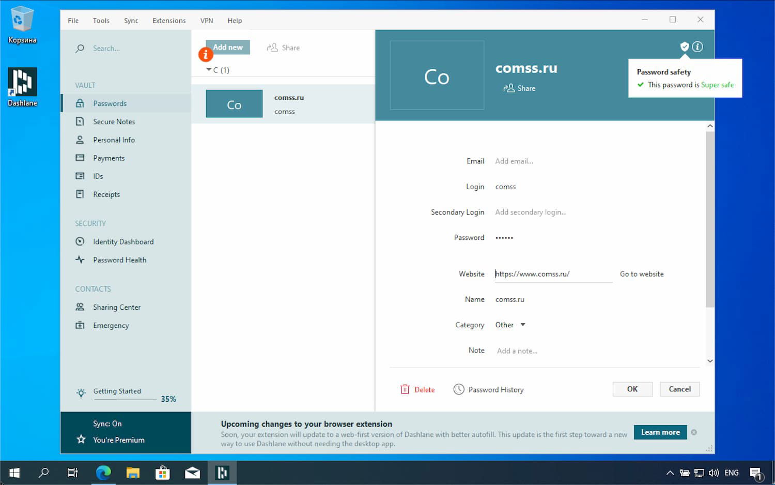The height and width of the screenshot is (485, 775).
Task: Select Secure Notes in the sidebar
Action: [114, 121]
